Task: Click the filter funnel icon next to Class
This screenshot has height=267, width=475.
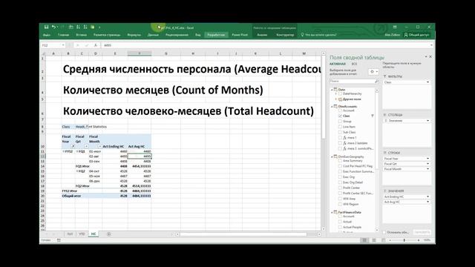Action: (x=373, y=116)
